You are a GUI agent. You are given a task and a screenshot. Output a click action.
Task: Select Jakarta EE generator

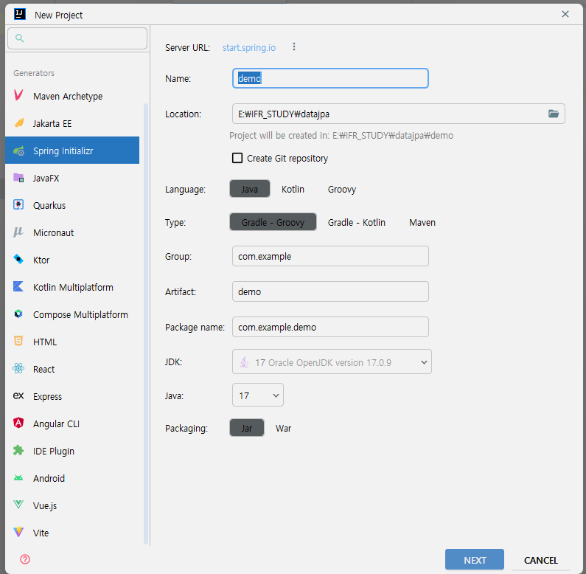click(x=72, y=123)
